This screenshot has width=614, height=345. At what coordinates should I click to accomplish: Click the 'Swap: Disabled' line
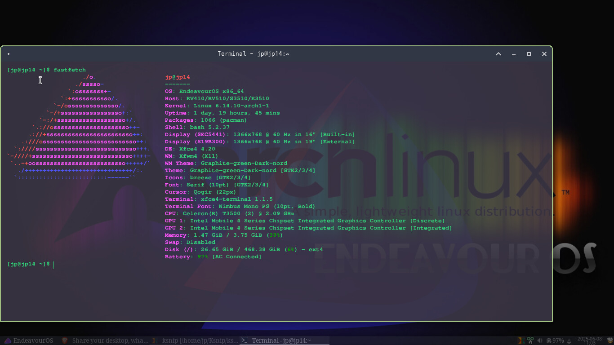(190, 242)
